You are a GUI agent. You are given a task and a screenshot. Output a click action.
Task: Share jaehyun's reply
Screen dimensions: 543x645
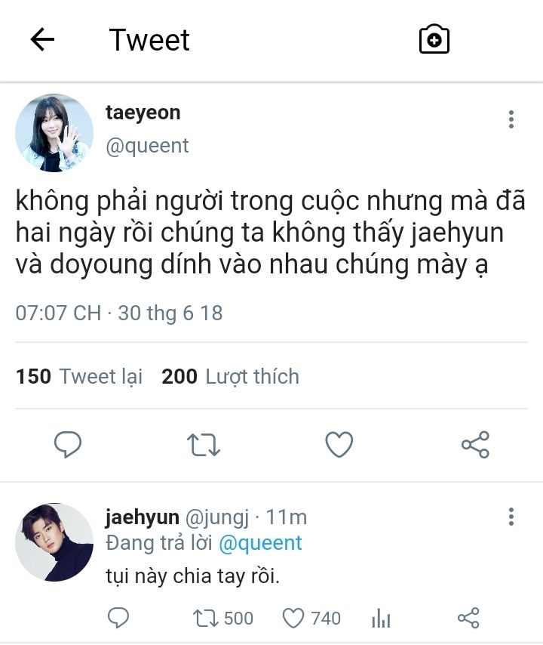click(x=468, y=618)
